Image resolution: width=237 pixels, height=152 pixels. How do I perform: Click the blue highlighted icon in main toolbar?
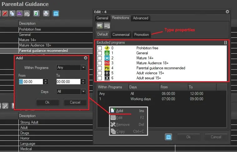pos(56,13)
